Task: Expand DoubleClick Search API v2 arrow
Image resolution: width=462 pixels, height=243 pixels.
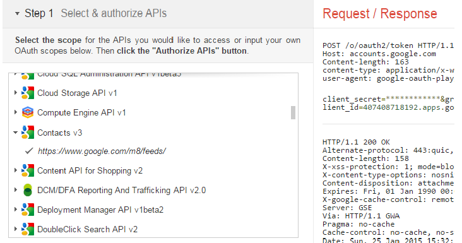Action: (16, 229)
